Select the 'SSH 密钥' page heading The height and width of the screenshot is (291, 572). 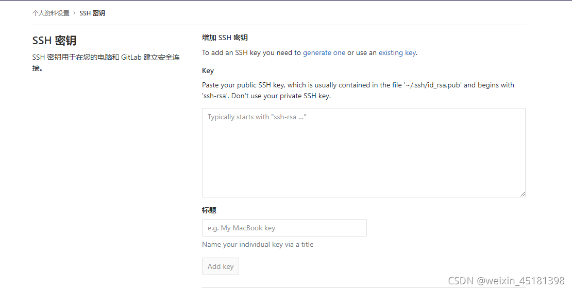(x=54, y=41)
